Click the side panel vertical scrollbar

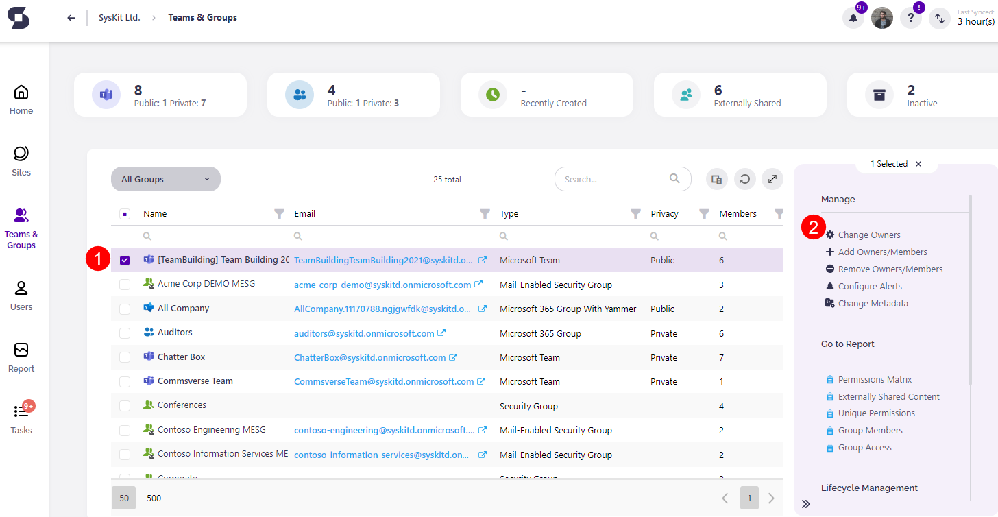pos(970,288)
